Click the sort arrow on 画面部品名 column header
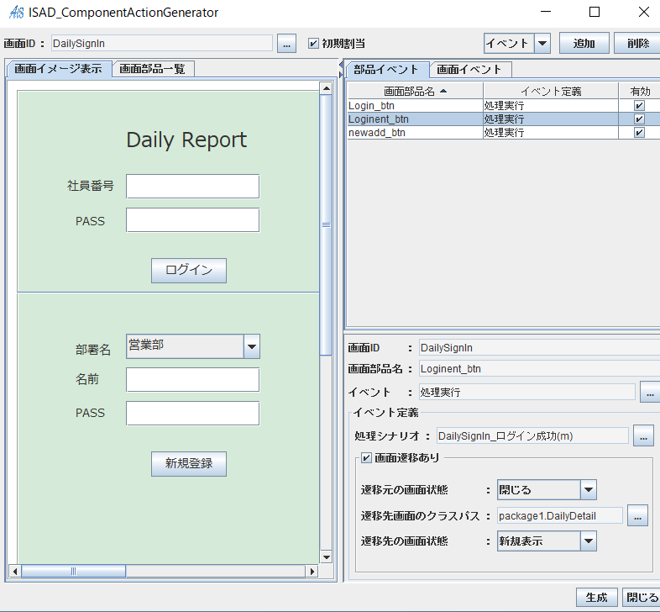This screenshot has height=612, width=660. (443, 91)
